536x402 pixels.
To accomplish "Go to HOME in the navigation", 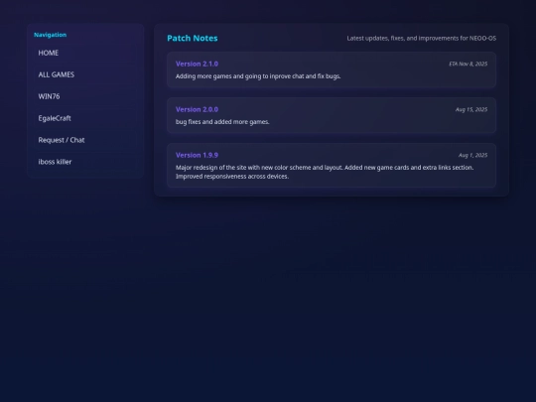I will click(85, 53).
